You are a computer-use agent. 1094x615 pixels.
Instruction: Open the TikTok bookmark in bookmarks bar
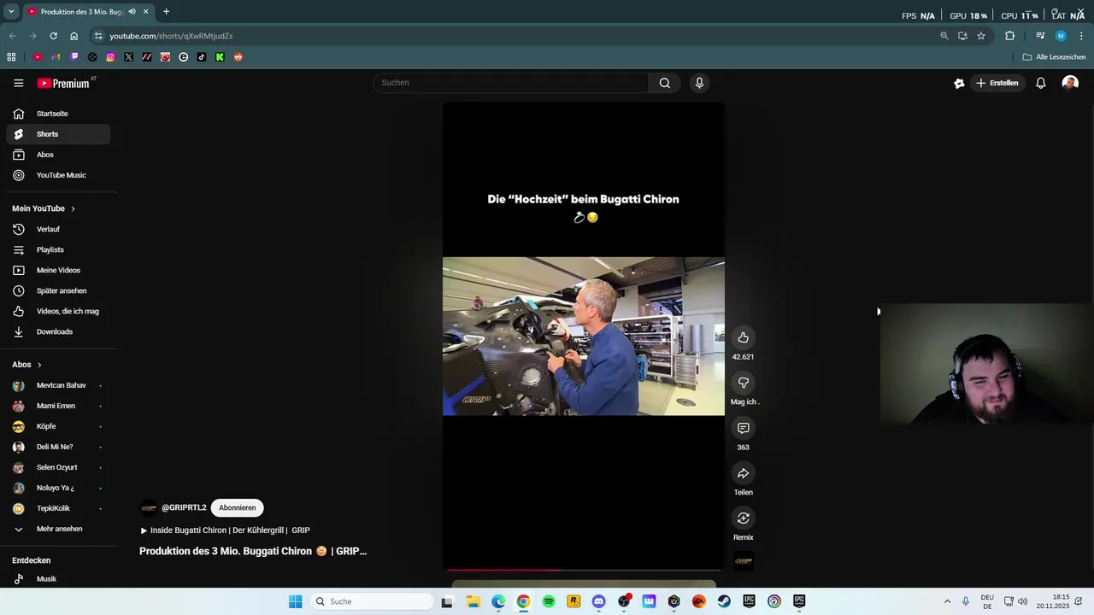point(202,57)
